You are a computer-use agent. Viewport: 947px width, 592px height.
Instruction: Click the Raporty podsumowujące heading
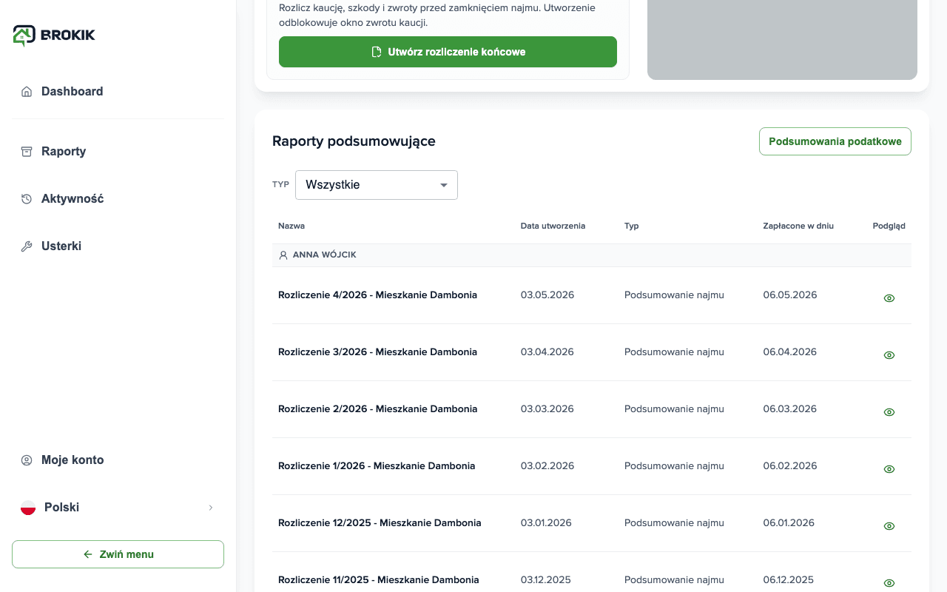coord(354,141)
